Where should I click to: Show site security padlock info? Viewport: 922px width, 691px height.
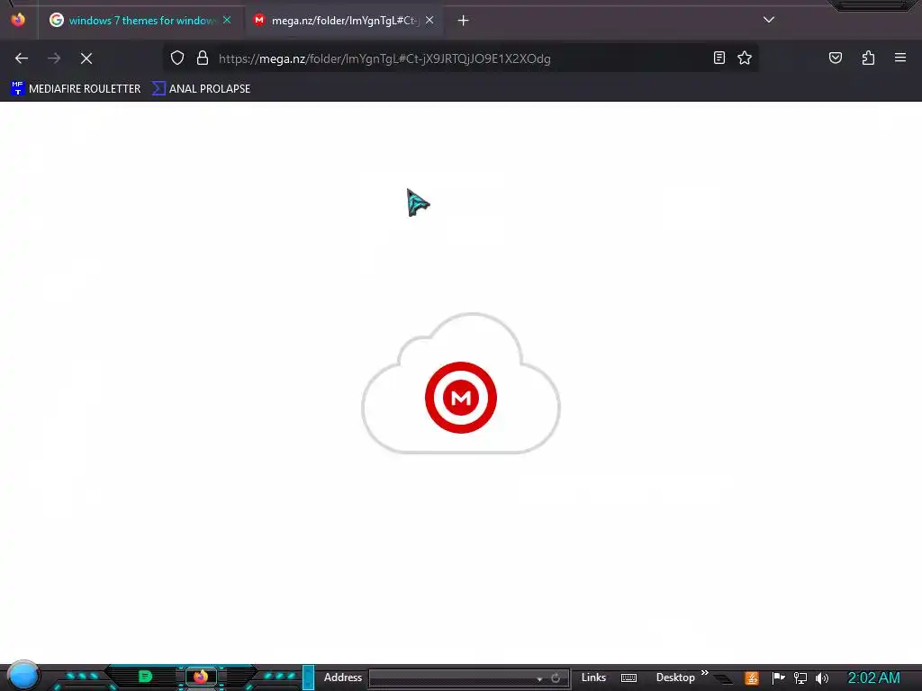click(x=203, y=58)
